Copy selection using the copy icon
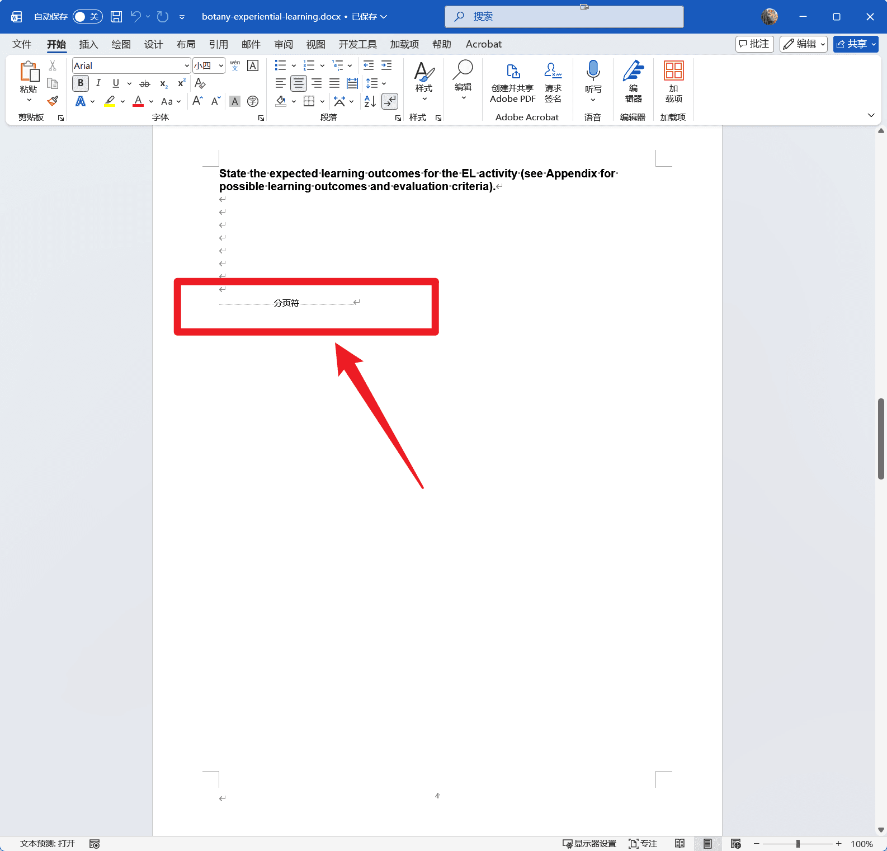This screenshot has width=887, height=851. coord(53,83)
